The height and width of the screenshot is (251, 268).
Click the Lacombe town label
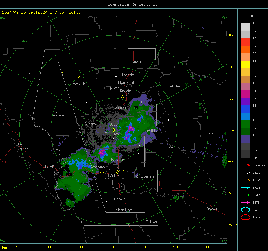point(128,75)
